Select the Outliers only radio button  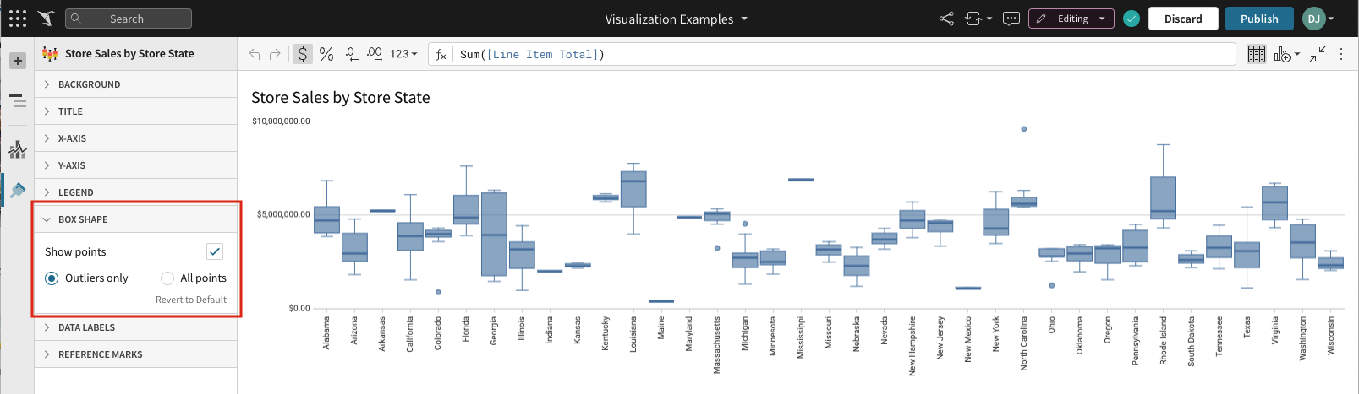click(x=52, y=278)
